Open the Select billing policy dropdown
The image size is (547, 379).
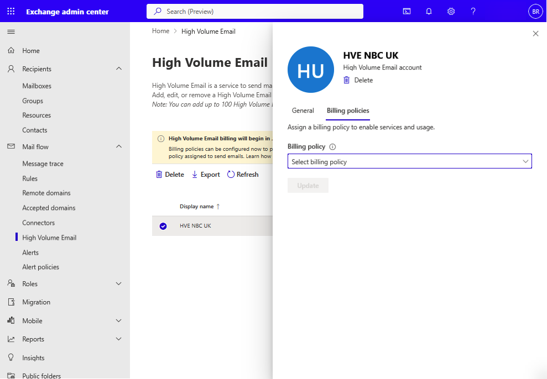pyautogui.click(x=409, y=161)
